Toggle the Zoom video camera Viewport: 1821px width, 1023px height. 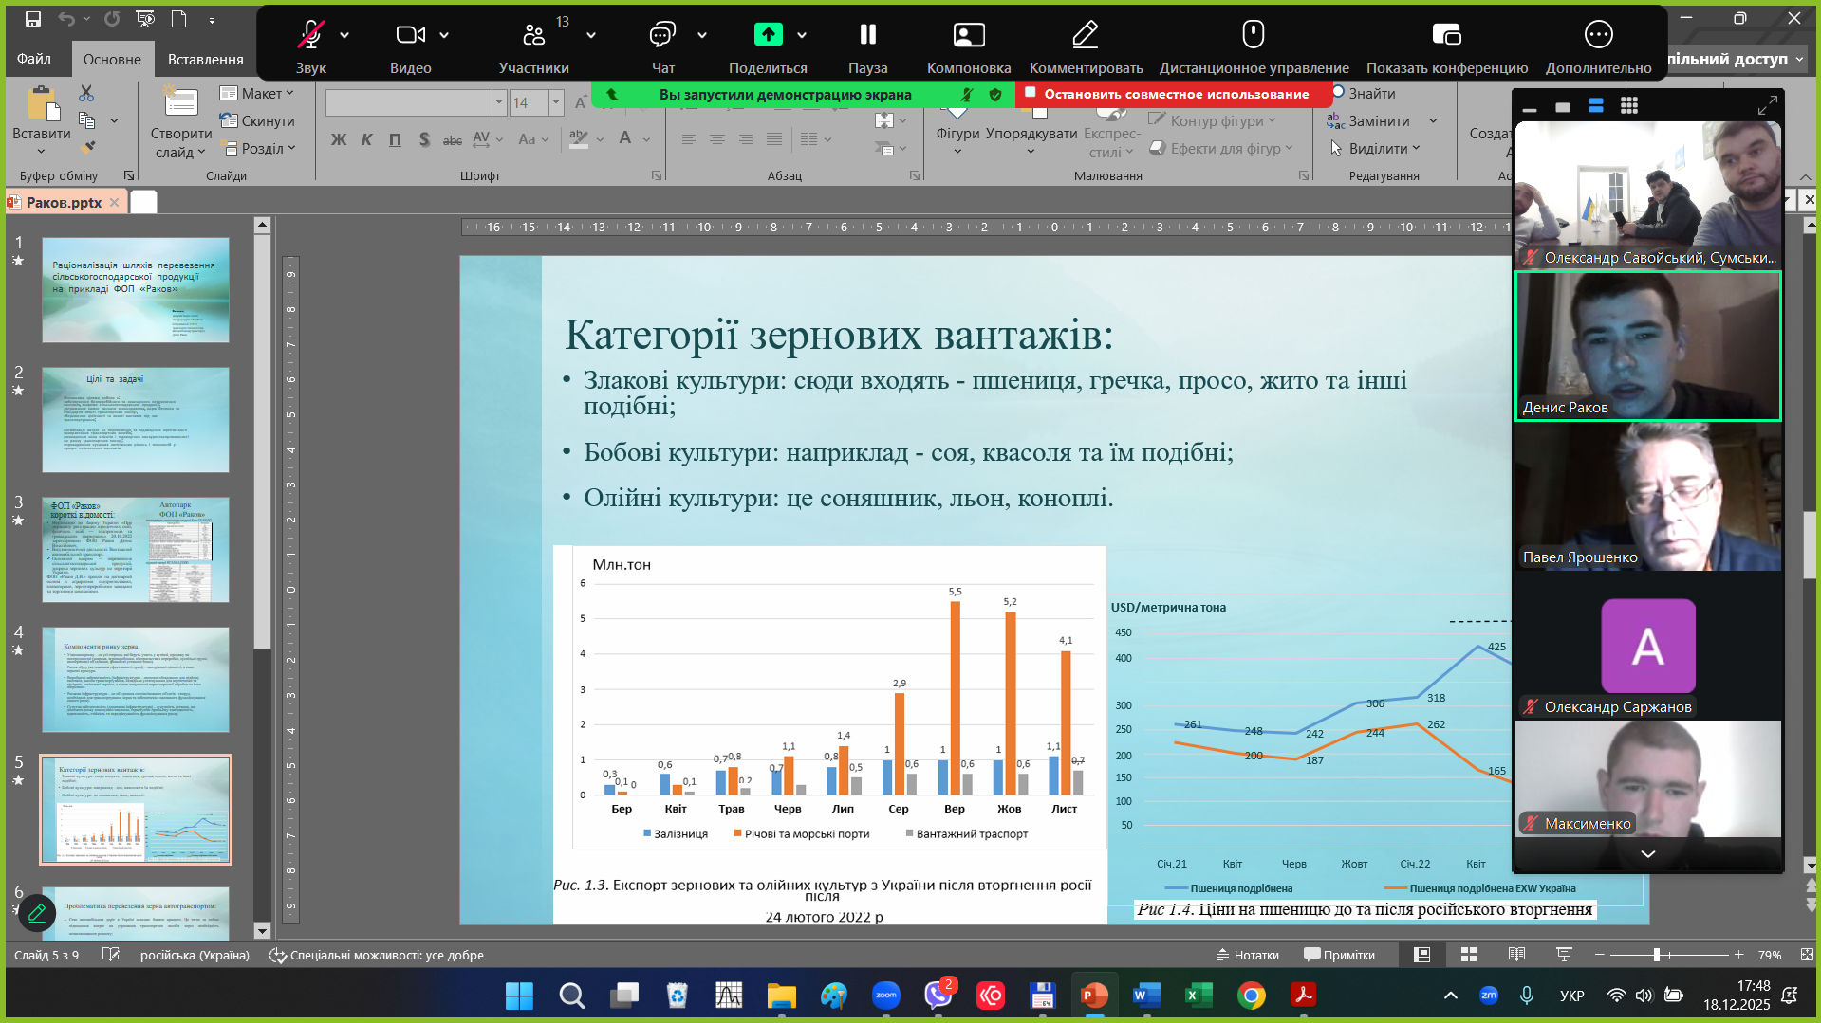click(x=410, y=36)
